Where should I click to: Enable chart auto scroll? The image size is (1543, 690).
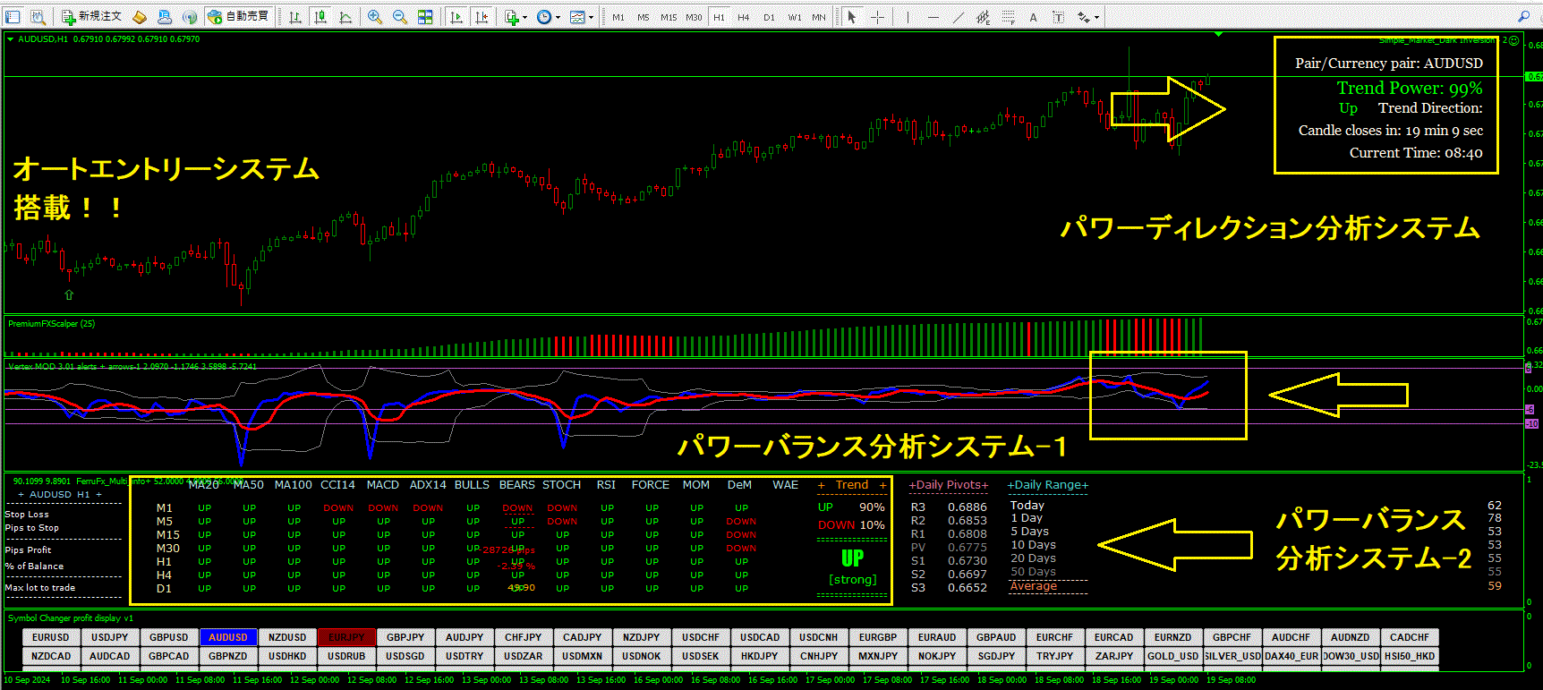pos(456,17)
